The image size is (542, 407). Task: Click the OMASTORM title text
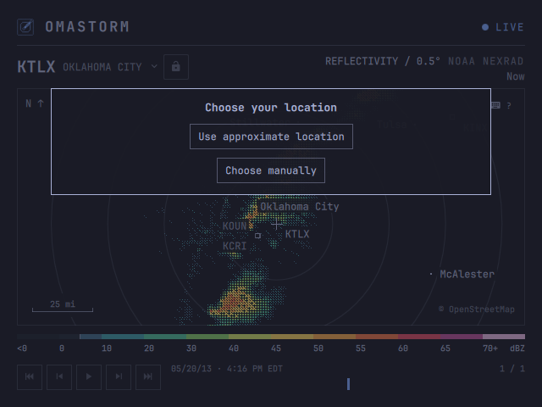87,27
